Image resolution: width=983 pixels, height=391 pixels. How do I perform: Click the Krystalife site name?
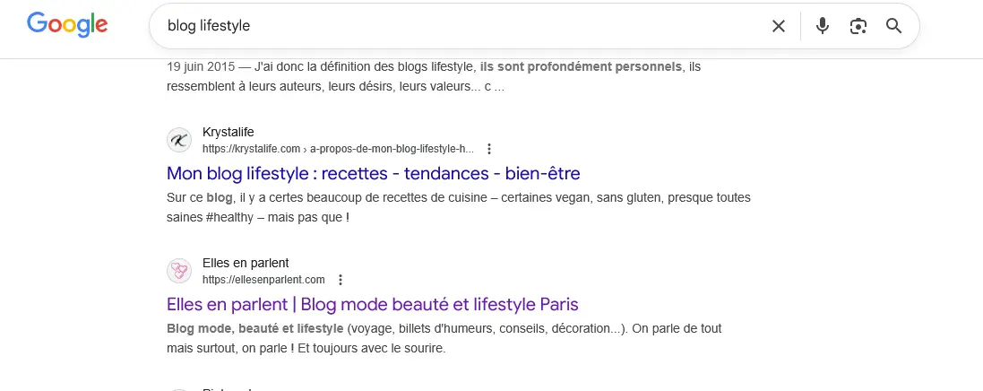[x=229, y=133]
